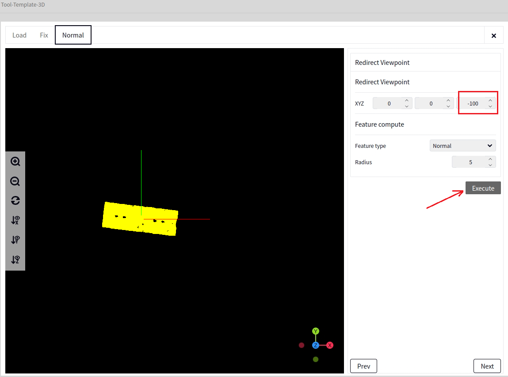Click the 'Tool-Template-3D' window title
Screen dimensions: 508x377
(23, 4)
